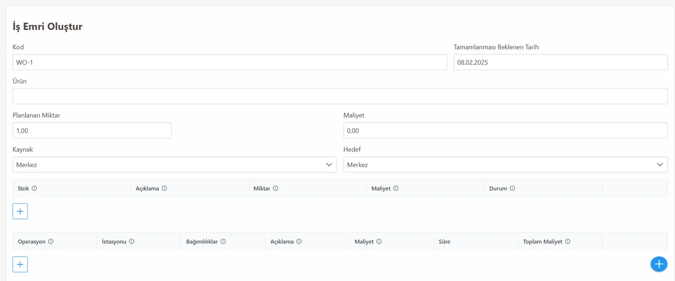Click the Kaynak label
This screenshot has height=281, width=675.
[23, 149]
